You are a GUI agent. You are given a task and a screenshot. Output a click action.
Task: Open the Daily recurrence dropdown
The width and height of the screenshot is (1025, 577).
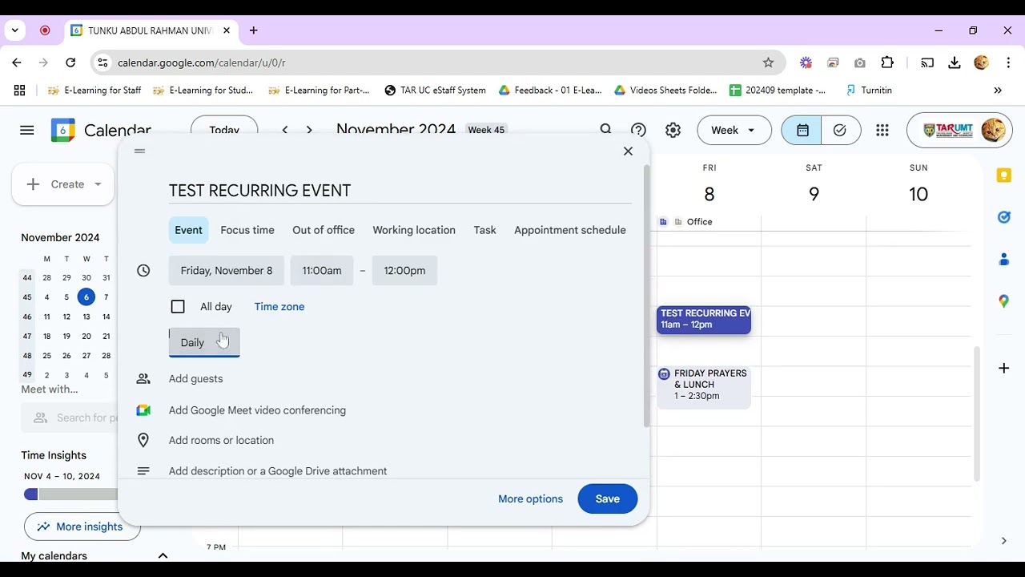(x=204, y=342)
